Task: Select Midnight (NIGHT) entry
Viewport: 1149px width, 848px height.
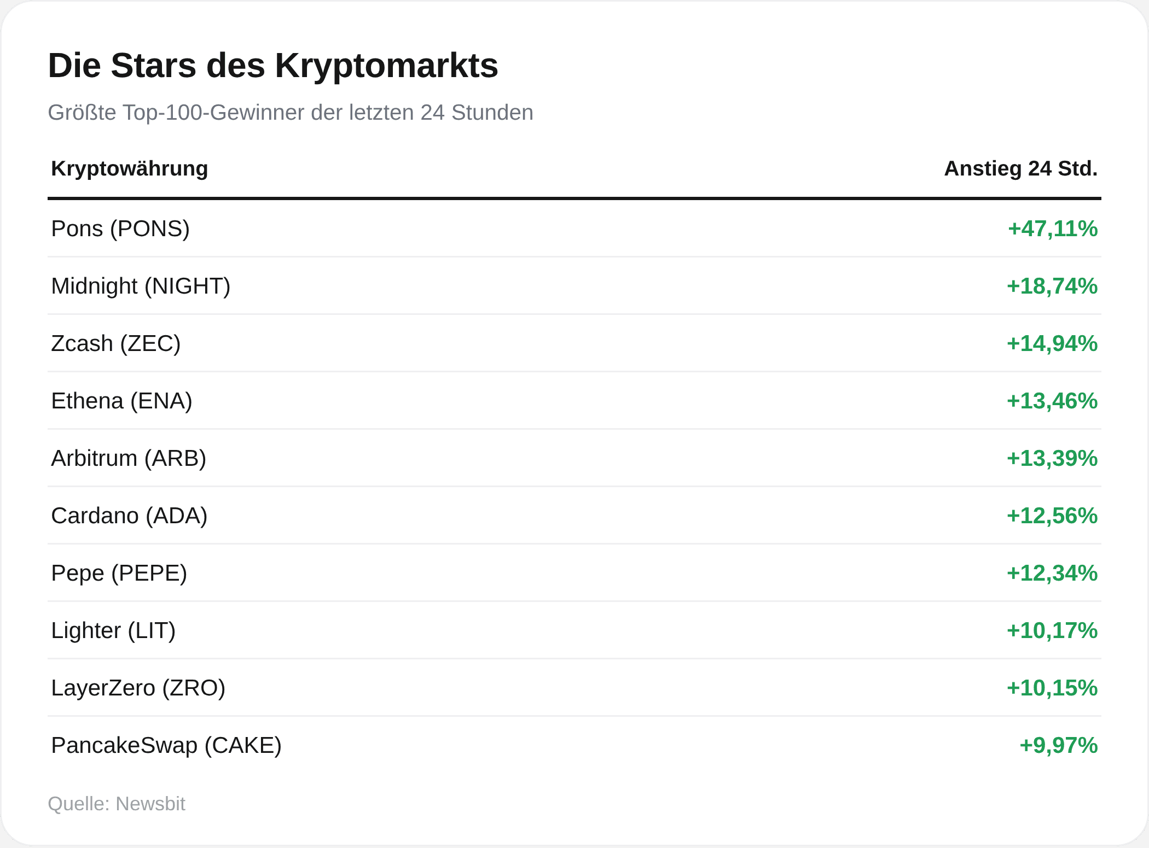Action: 141,286
